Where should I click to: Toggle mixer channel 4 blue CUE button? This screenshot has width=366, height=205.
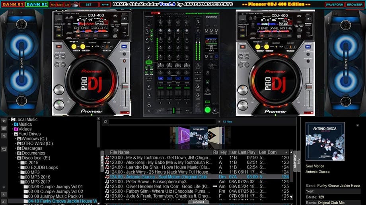pyautogui.click(x=187, y=78)
